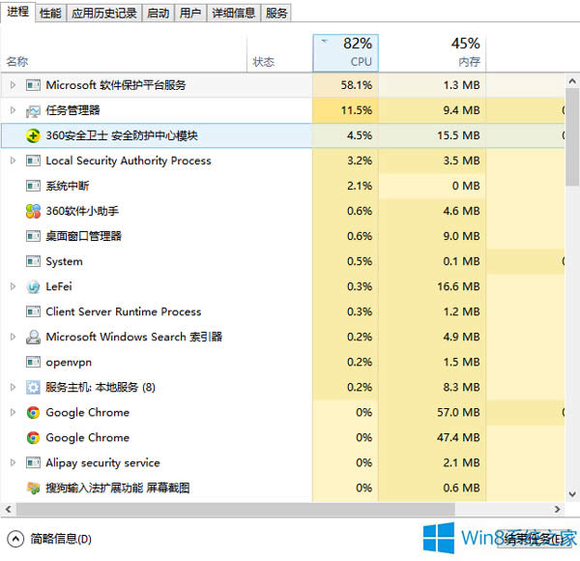Viewport: 580px width, 561px height.
Task: Click the 360软件小助手 colorful icon
Action: click(33, 211)
